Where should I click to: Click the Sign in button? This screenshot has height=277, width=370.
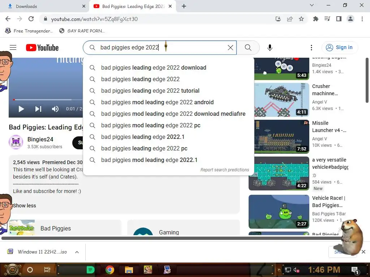click(x=340, y=48)
